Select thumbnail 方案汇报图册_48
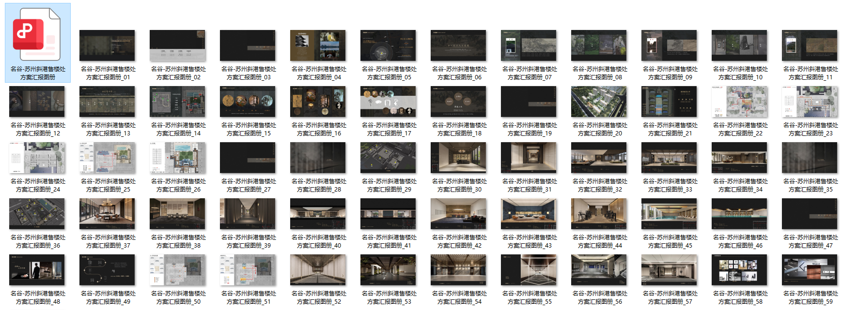The height and width of the screenshot is (310, 842). click(x=37, y=270)
